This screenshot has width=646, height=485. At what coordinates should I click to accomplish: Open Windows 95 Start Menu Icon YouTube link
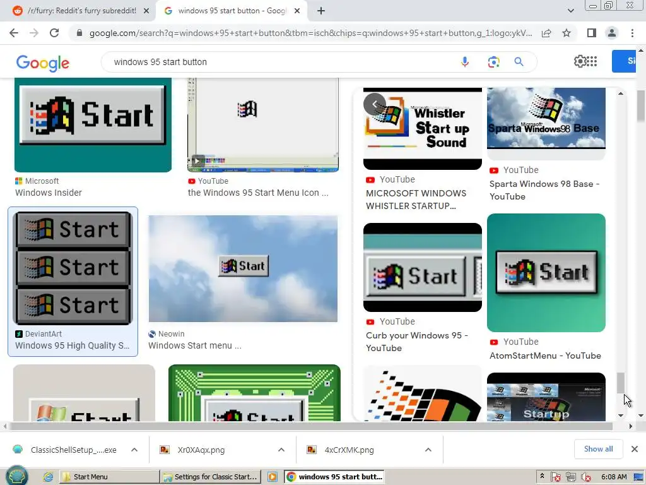click(258, 193)
